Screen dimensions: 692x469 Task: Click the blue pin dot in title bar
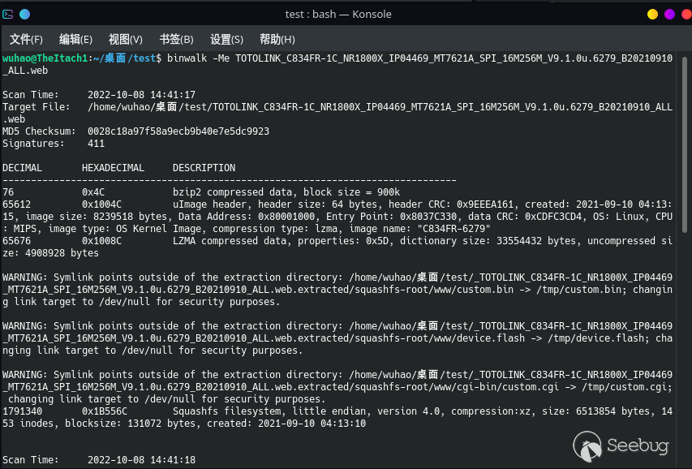tap(24, 14)
